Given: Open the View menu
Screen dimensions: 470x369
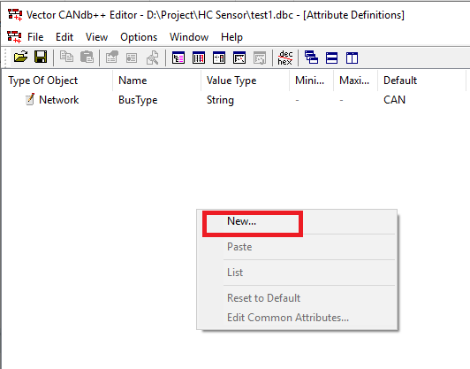Looking at the screenshot, I should [96, 37].
